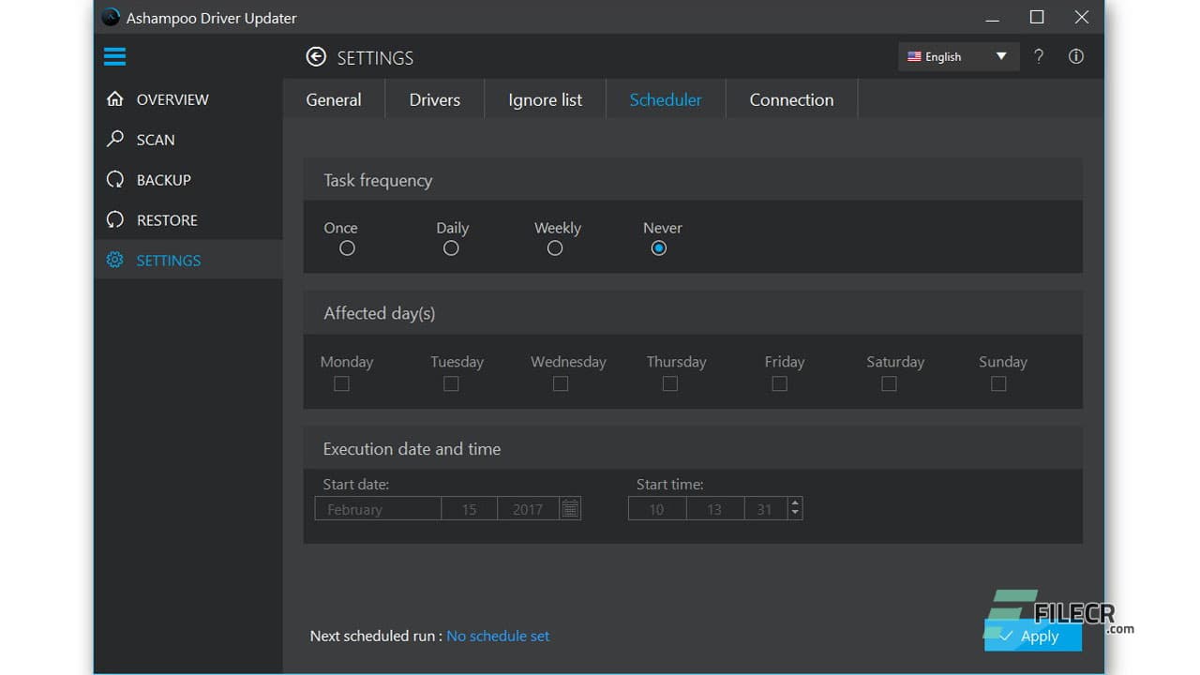Switch to the Connection tab
Screen dimensions: 1200x675
[x=791, y=99]
